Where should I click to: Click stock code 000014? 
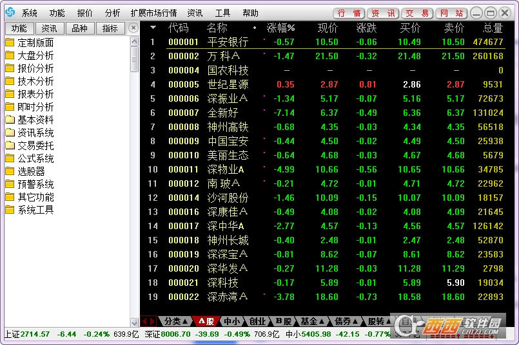pos(184,198)
